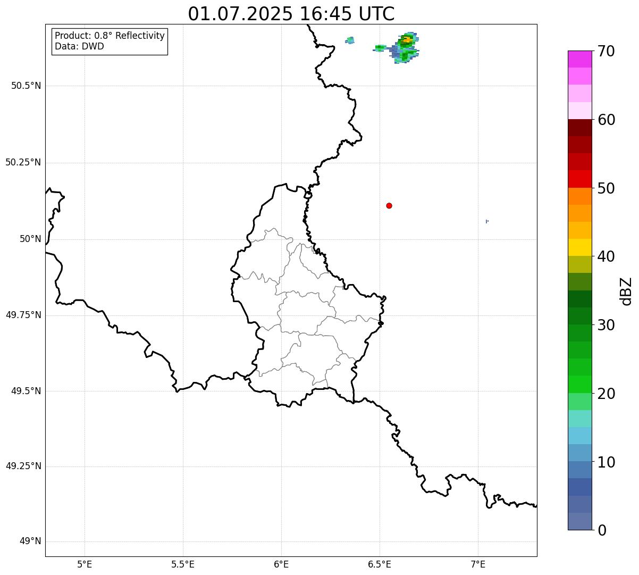
Task: Click the "50°N" latitude label
Action: [30, 239]
